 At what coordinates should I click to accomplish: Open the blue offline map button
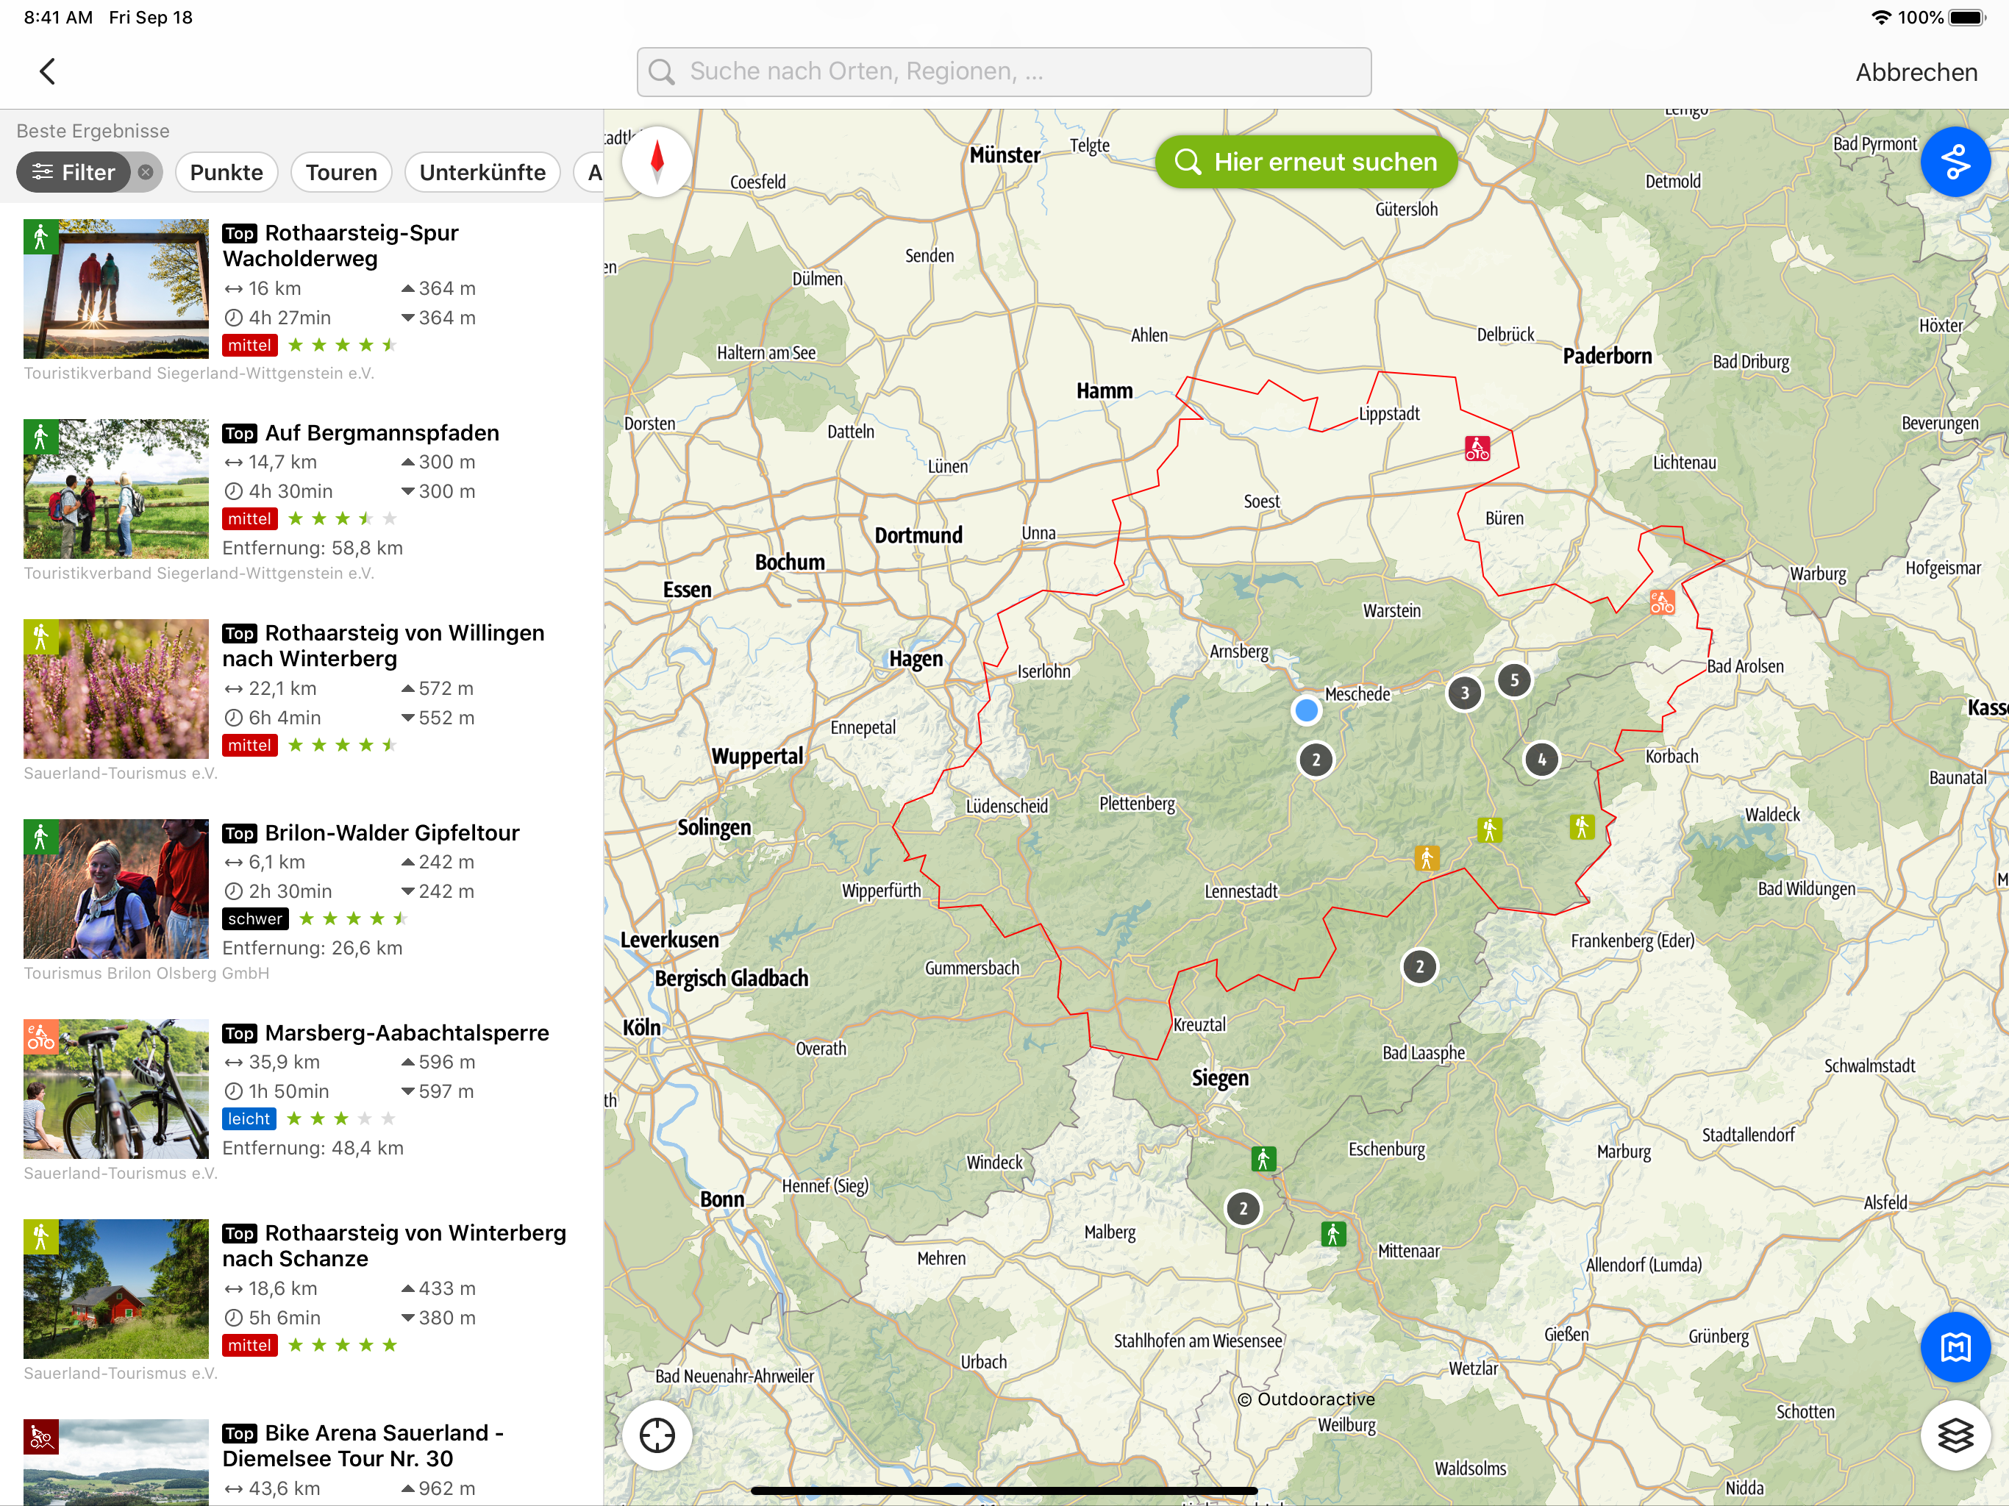coord(1955,1347)
